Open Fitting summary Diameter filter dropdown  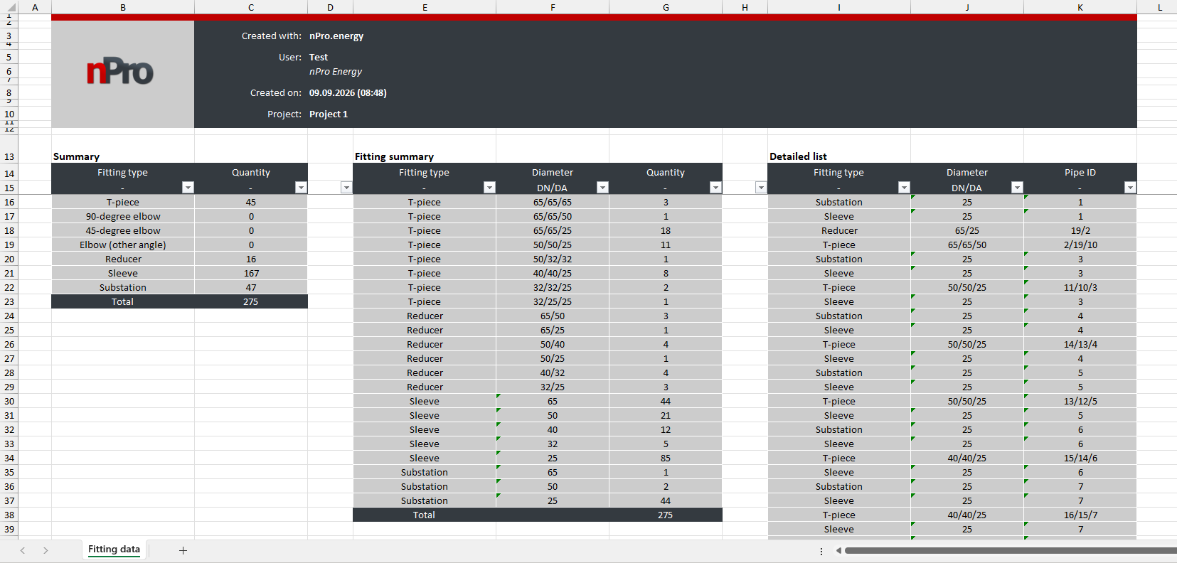[602, 188]
